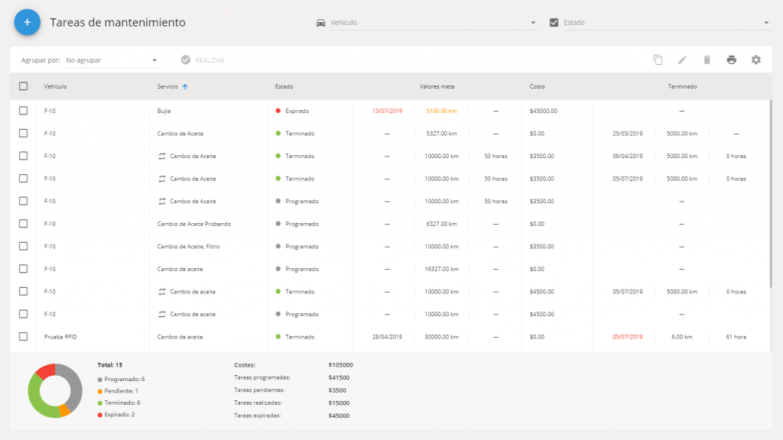
Task: Check the row with 16327.00 km
Action: 24,268
